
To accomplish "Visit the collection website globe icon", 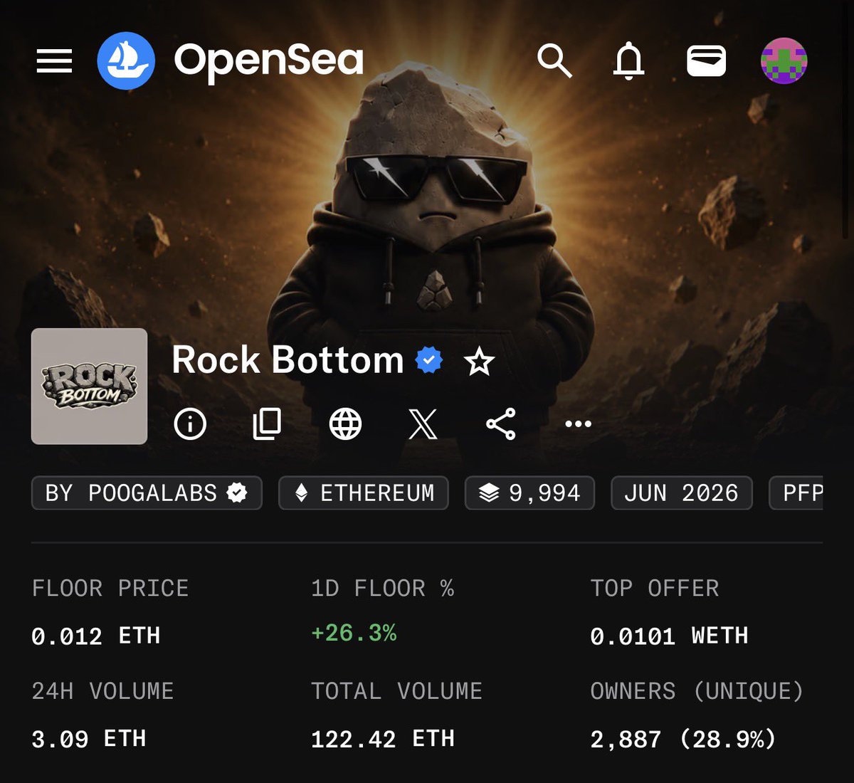I will pyautogui.click(x=345, y=424).
